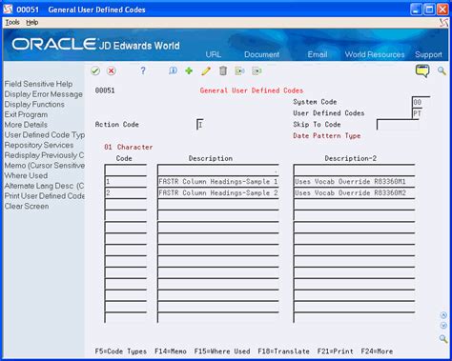Choose Print User Defined Codes sidebar item
Image resolution: width=452 pixels, height=361 pixels.
click(45, 196)
